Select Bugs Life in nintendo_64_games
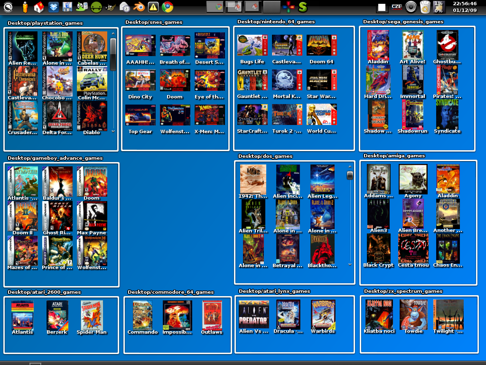 252,49
